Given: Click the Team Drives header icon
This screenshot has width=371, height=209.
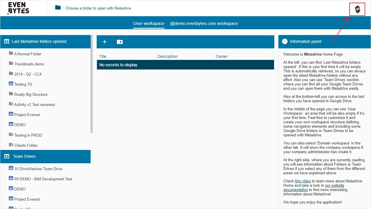Looking at the screenshot, I should 7,156.
